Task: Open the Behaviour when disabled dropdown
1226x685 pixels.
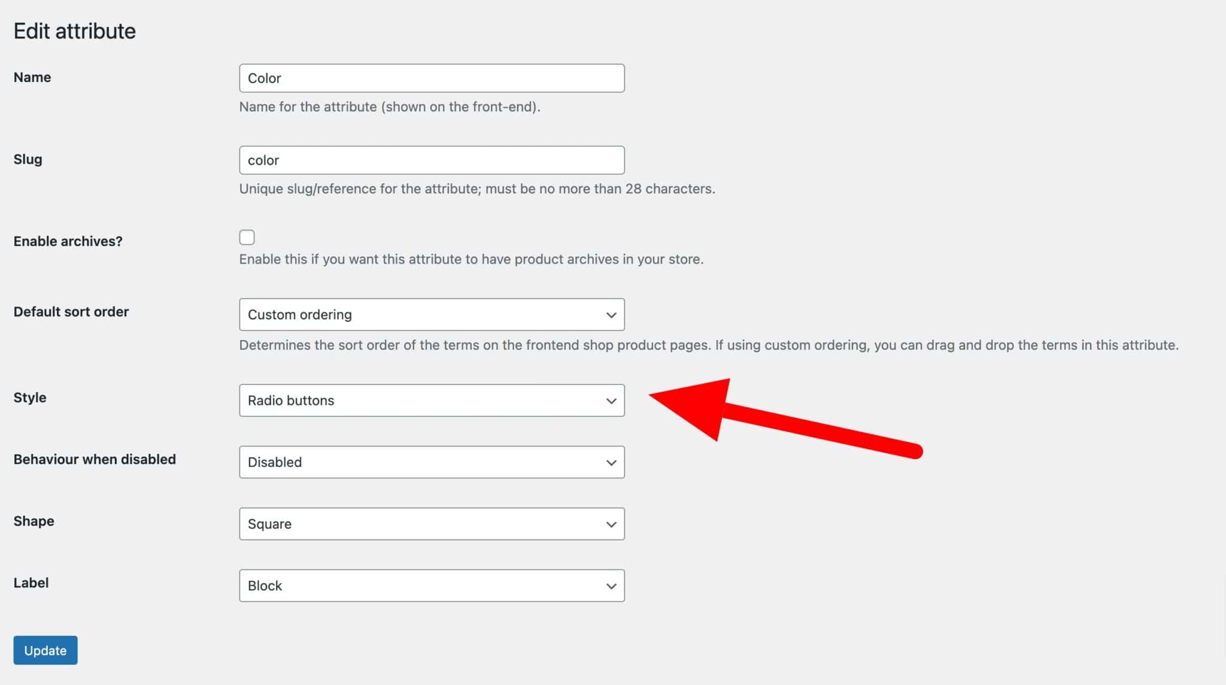Action: (431, 462)
